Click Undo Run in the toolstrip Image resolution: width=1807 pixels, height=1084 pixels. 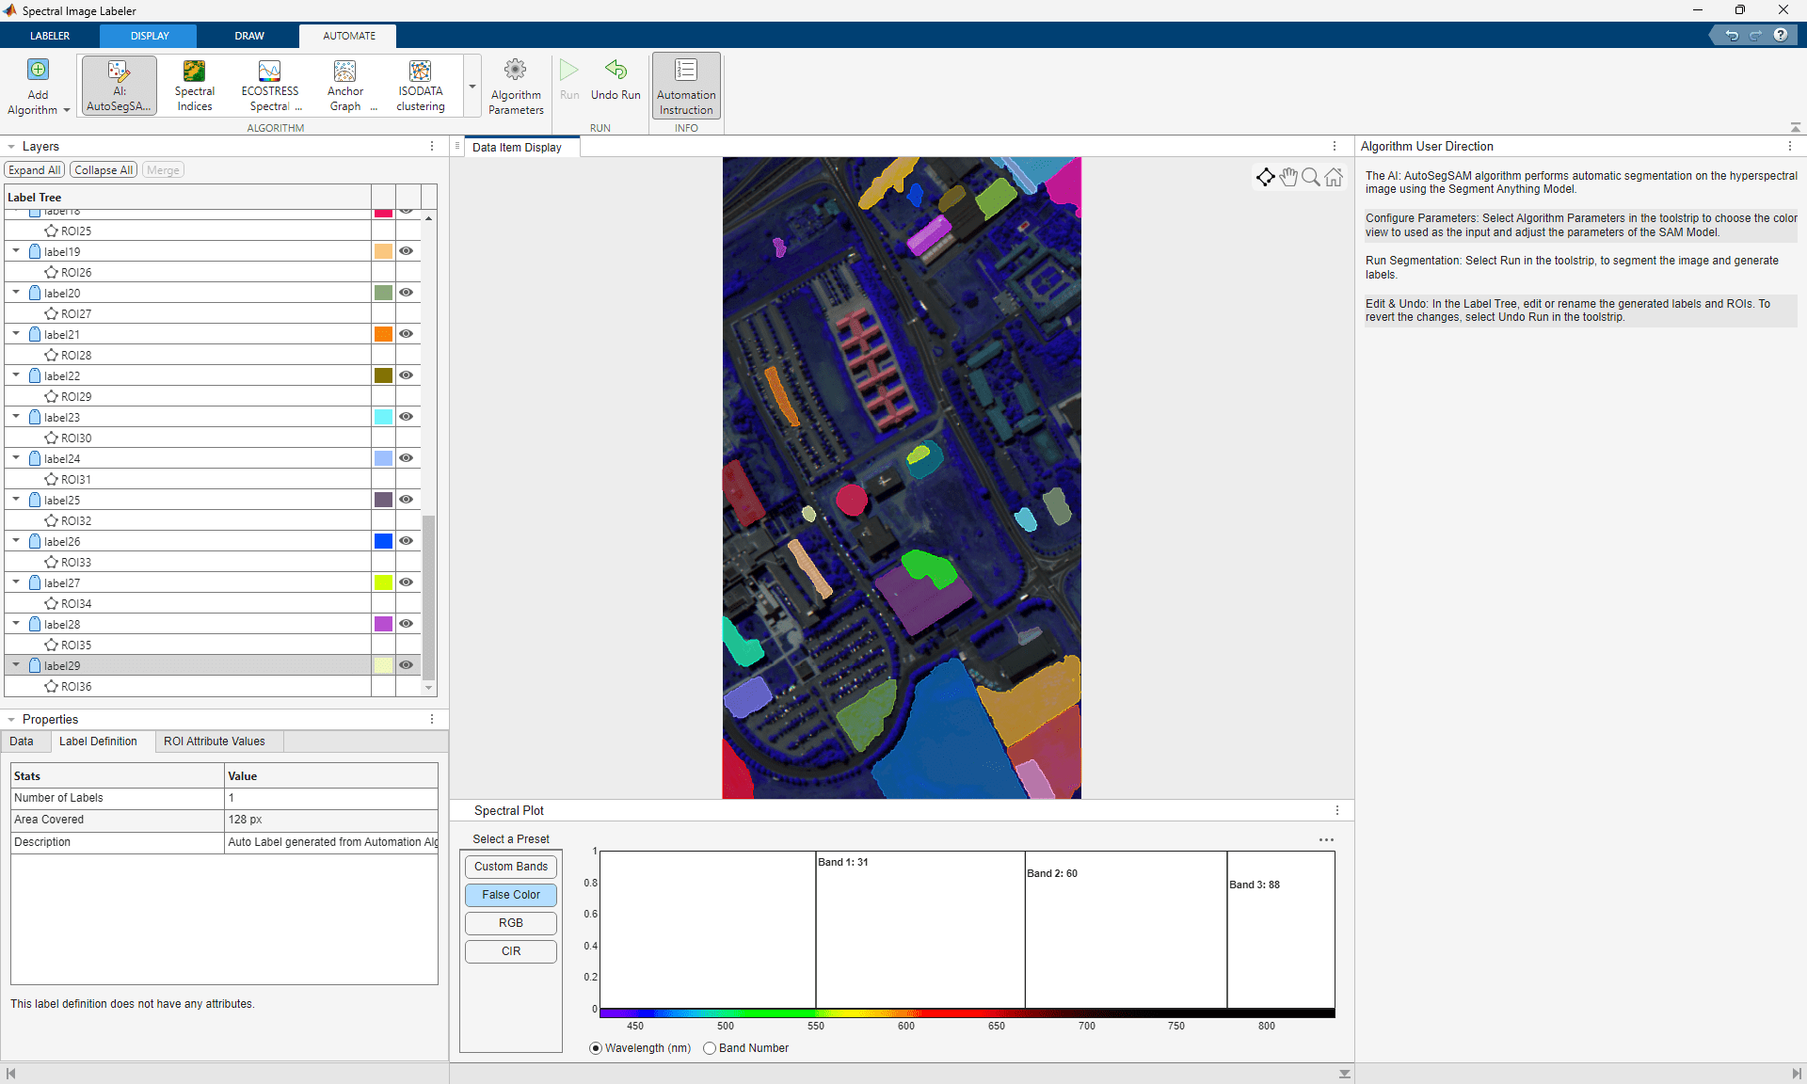pos(616,85)
